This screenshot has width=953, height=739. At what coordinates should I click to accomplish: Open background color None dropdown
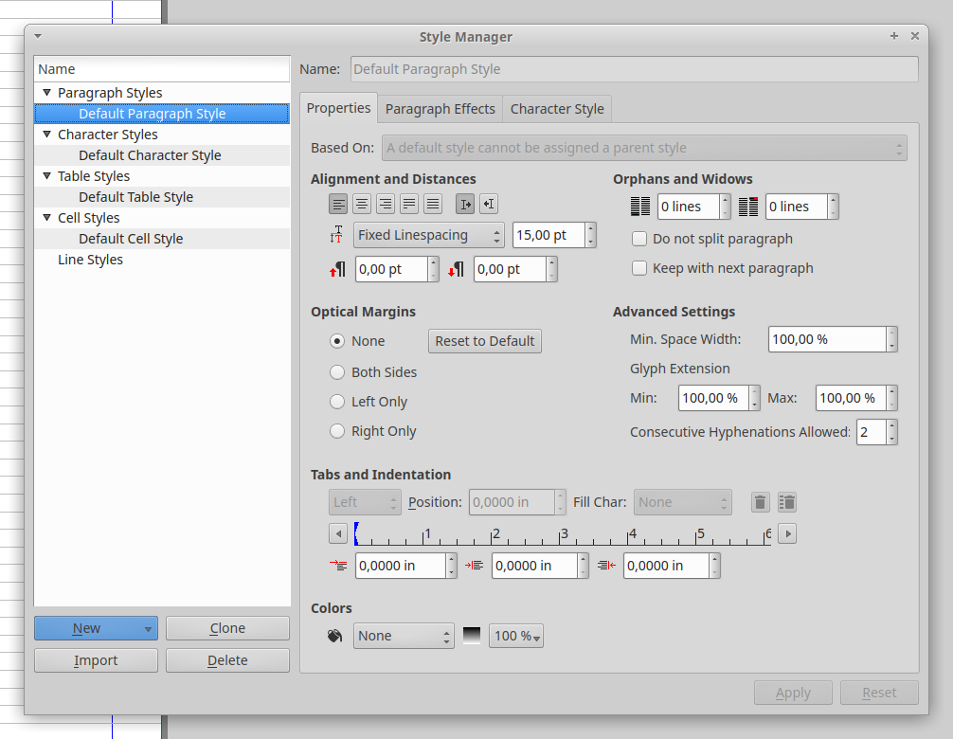(x=405, y=636)
